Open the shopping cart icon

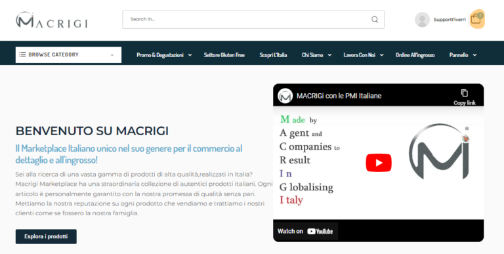476,19
